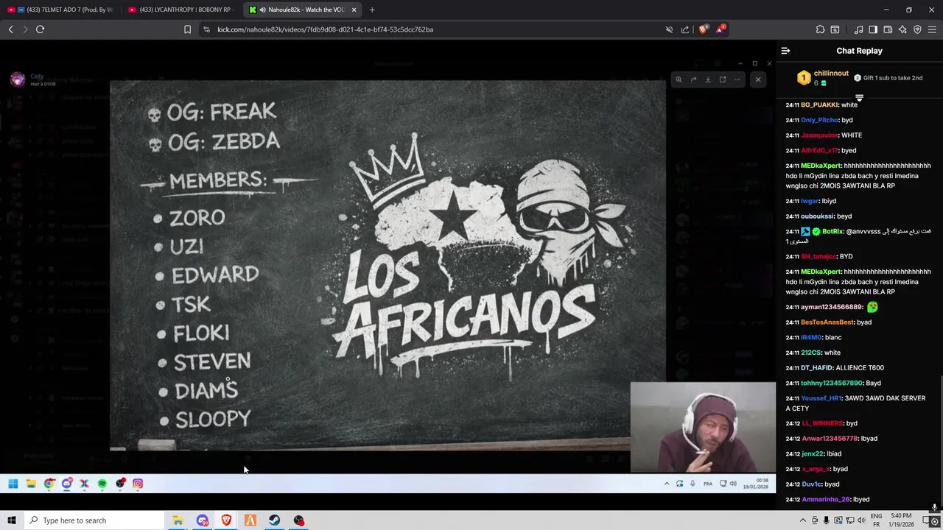Bookmark this page in the address bar
Screen dimensions: 943x530
187,29
